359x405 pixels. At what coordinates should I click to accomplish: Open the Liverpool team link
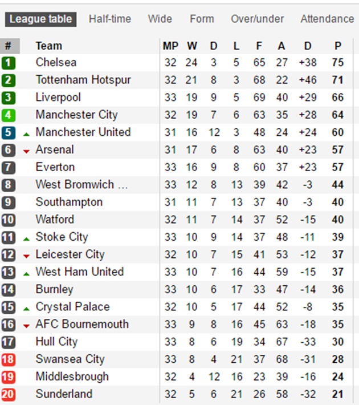click(x=58, y=98)
